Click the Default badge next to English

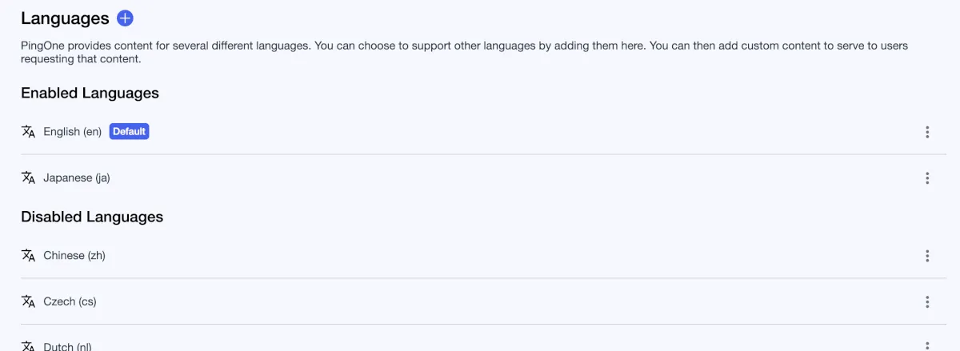coord(129,131)
